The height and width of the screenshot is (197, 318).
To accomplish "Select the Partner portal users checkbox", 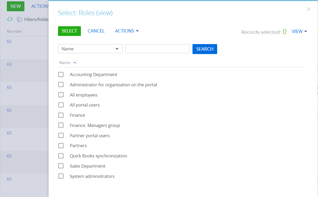I will point(61,135).
